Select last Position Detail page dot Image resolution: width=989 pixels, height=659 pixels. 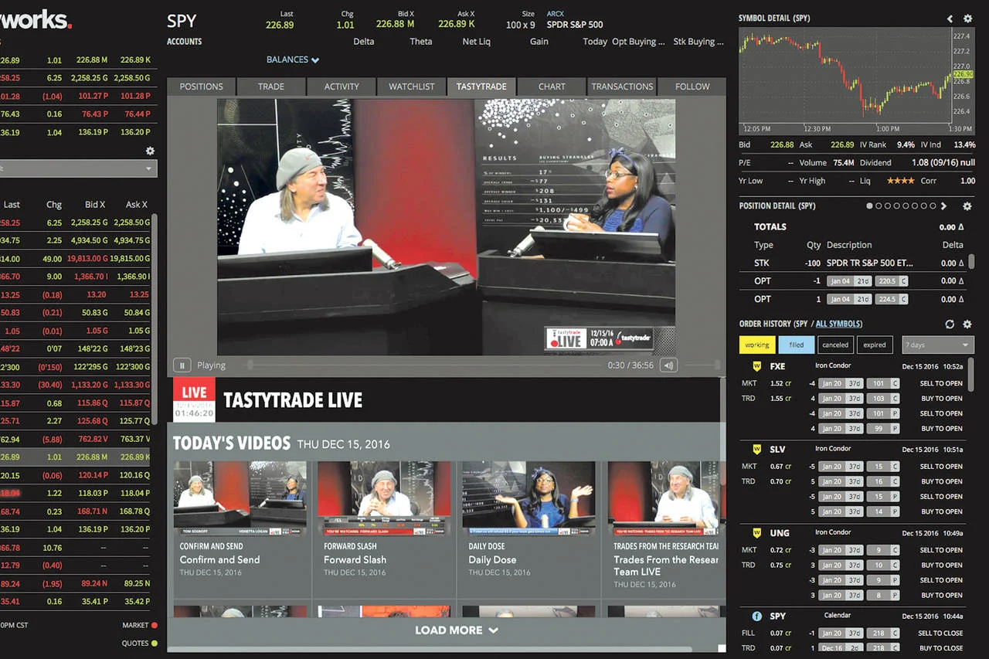pyautogui.click(x=933, y=206)
